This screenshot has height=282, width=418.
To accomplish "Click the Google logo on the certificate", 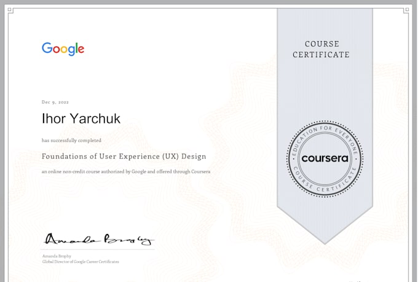I will click(63, 49).
